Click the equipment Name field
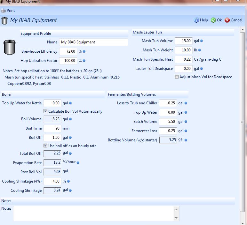The image size is (247, 225). pyautogui.click(x=94, y=42)
